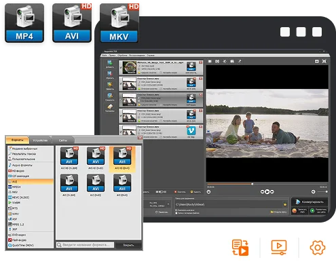
Task: Click the orange settings gear icon
Action: tap(318, 248)
